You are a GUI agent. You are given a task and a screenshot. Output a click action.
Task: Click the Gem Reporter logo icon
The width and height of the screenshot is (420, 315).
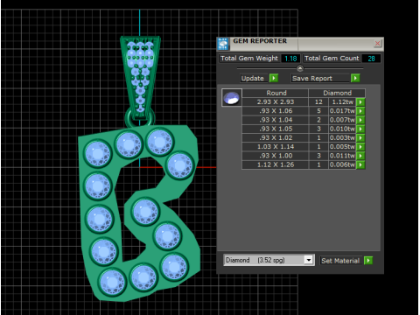[223, 44]
